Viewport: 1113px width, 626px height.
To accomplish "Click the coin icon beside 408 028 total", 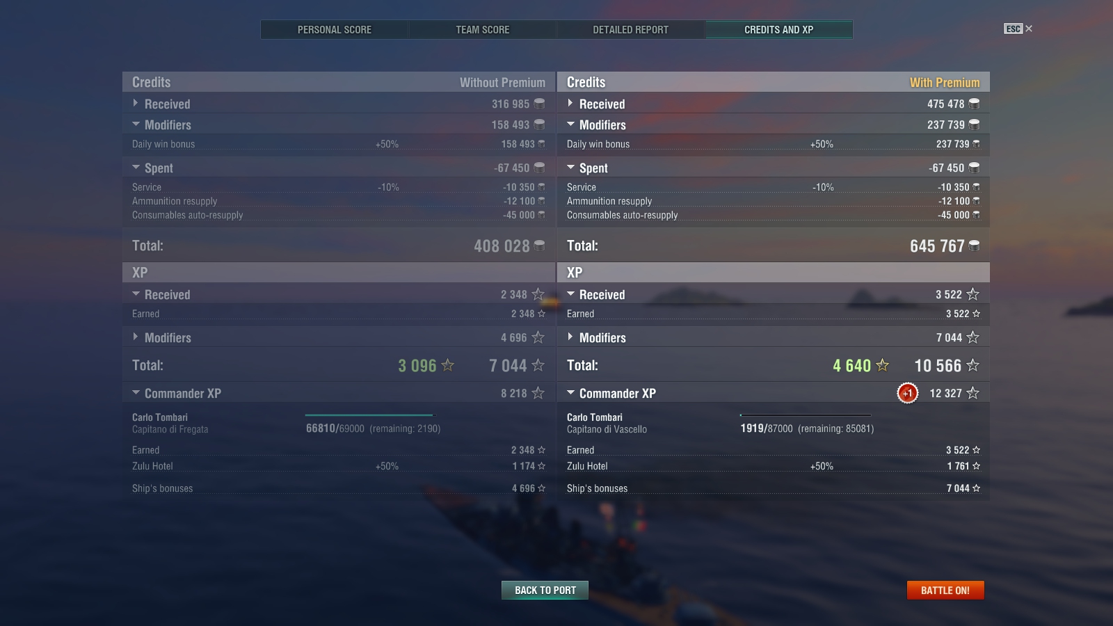I will click(539, 246).
